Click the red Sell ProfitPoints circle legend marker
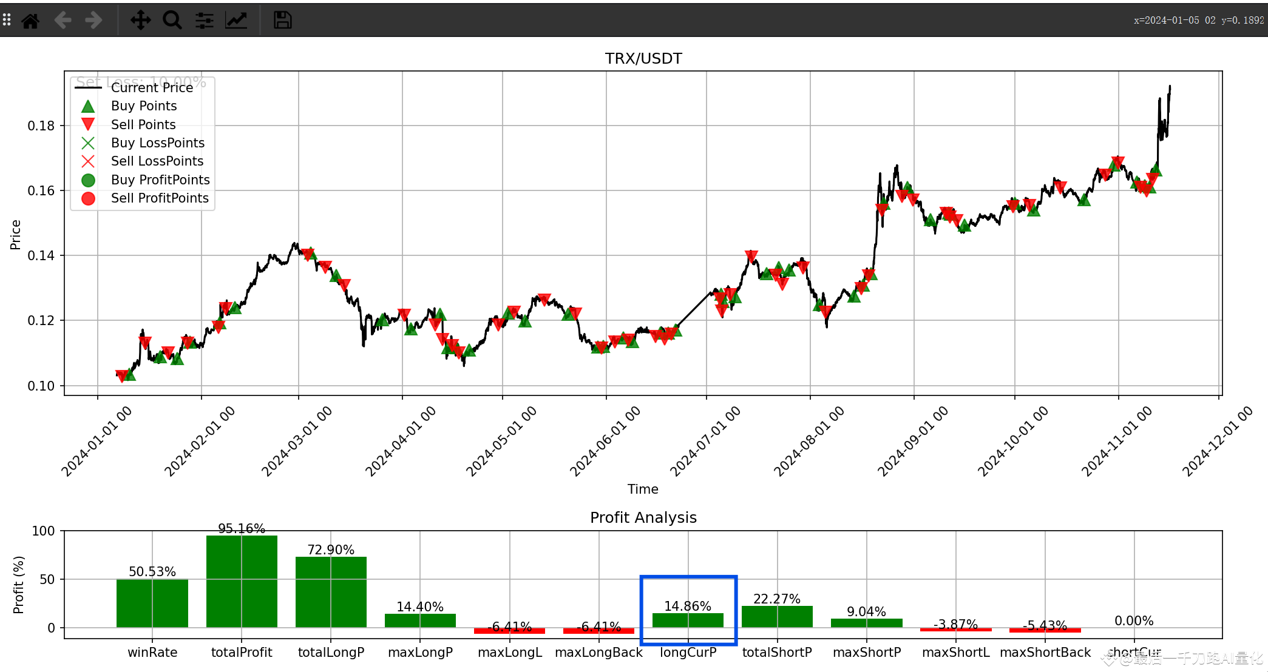 (x=88, y=198)
